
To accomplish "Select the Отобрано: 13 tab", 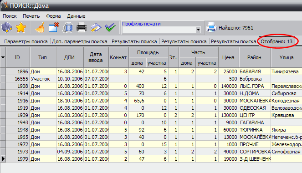I will 276,41.
